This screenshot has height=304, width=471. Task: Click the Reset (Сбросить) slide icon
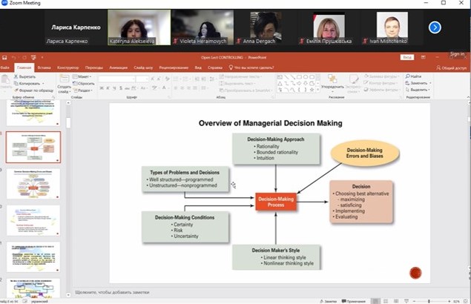[86, 83]
